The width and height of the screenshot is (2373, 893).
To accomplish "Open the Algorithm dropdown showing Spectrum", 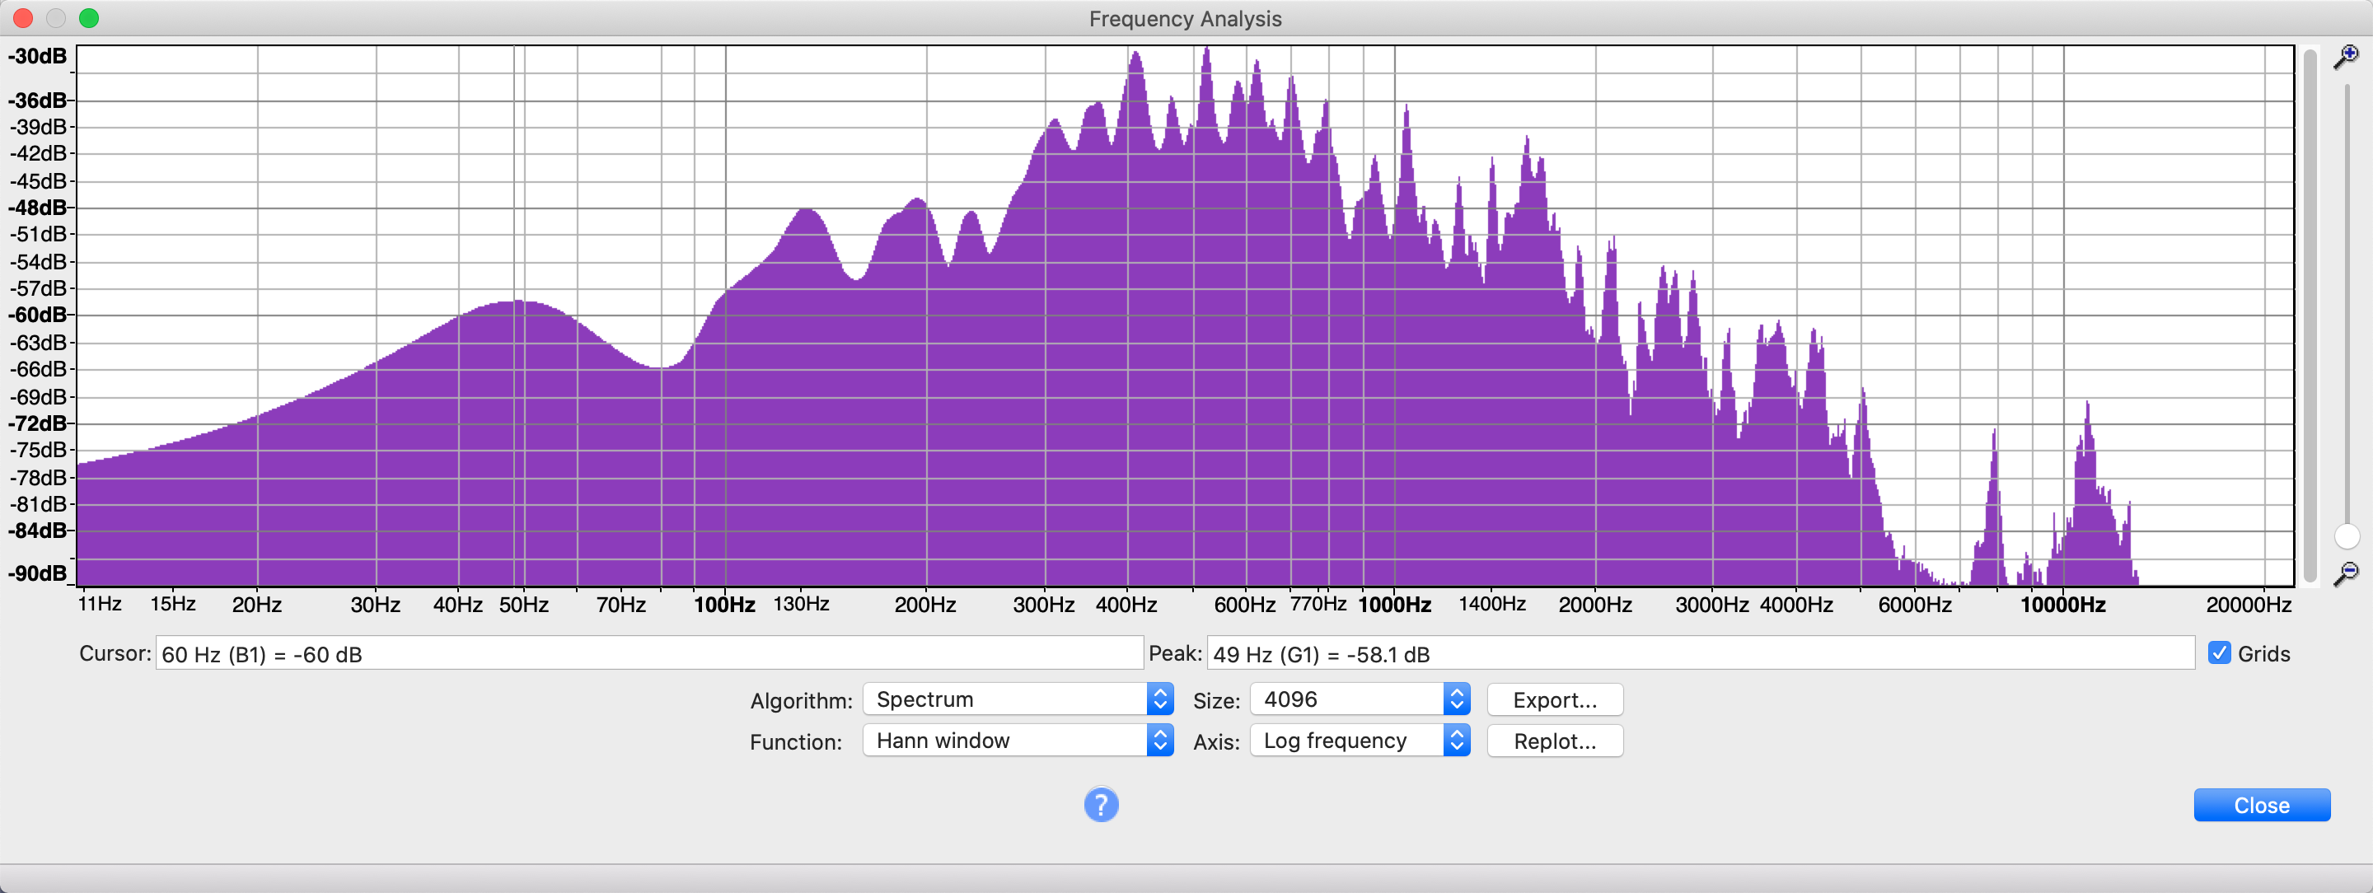I will 1017,699.
